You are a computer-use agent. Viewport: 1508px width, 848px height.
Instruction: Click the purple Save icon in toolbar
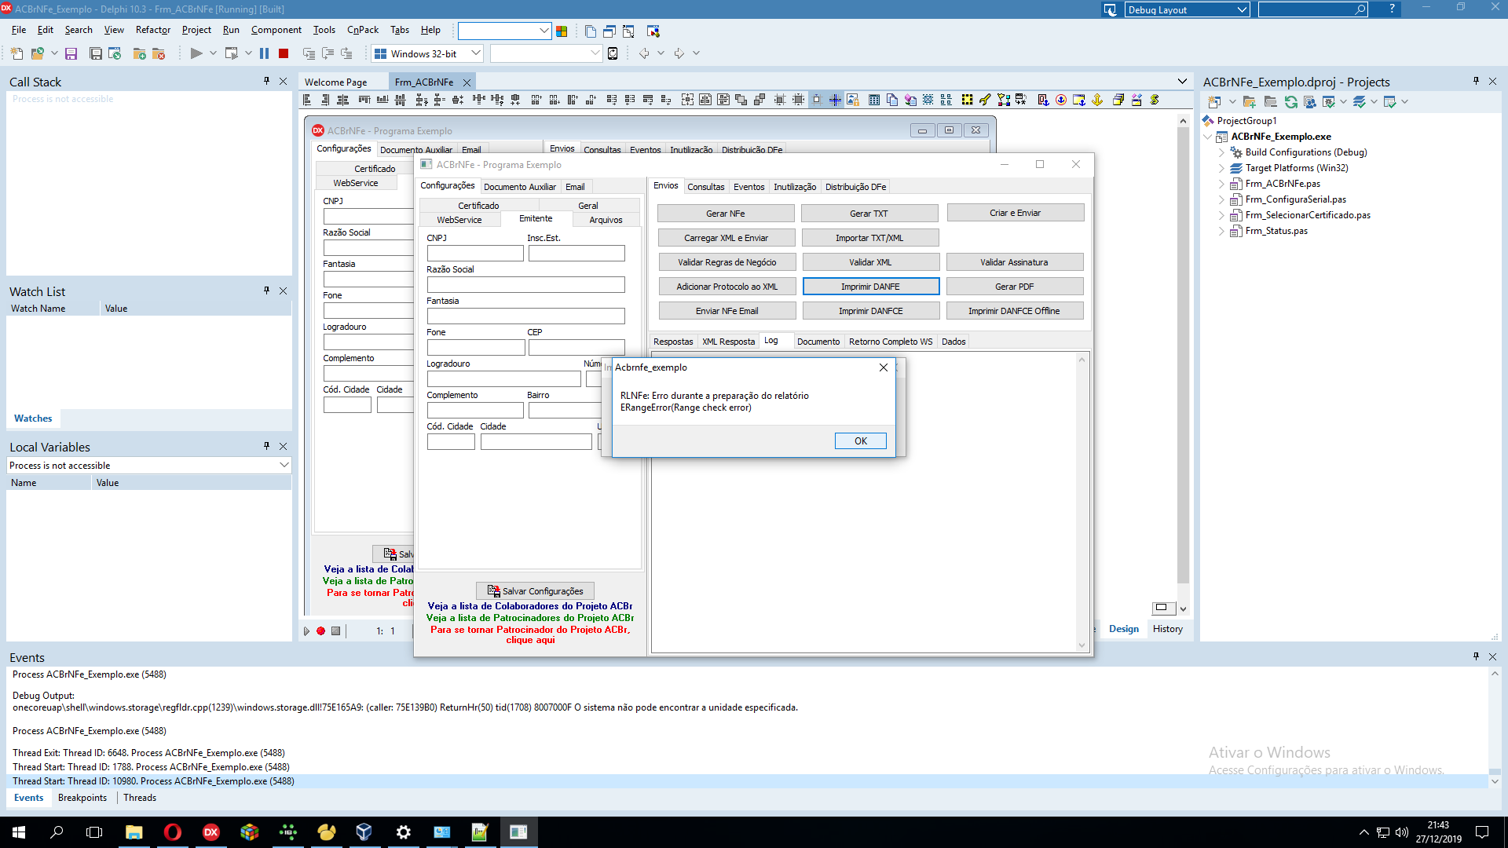(71, 53)
